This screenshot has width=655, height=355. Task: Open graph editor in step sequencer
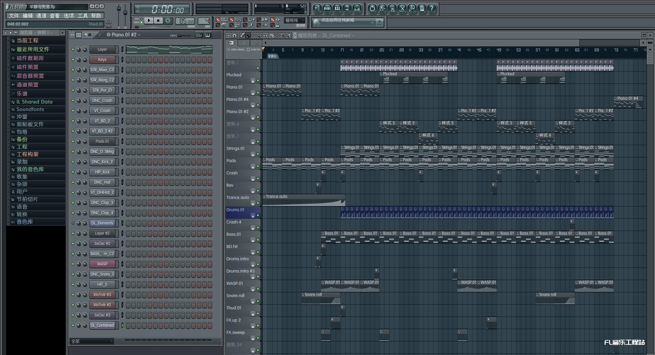pos(199,35)
